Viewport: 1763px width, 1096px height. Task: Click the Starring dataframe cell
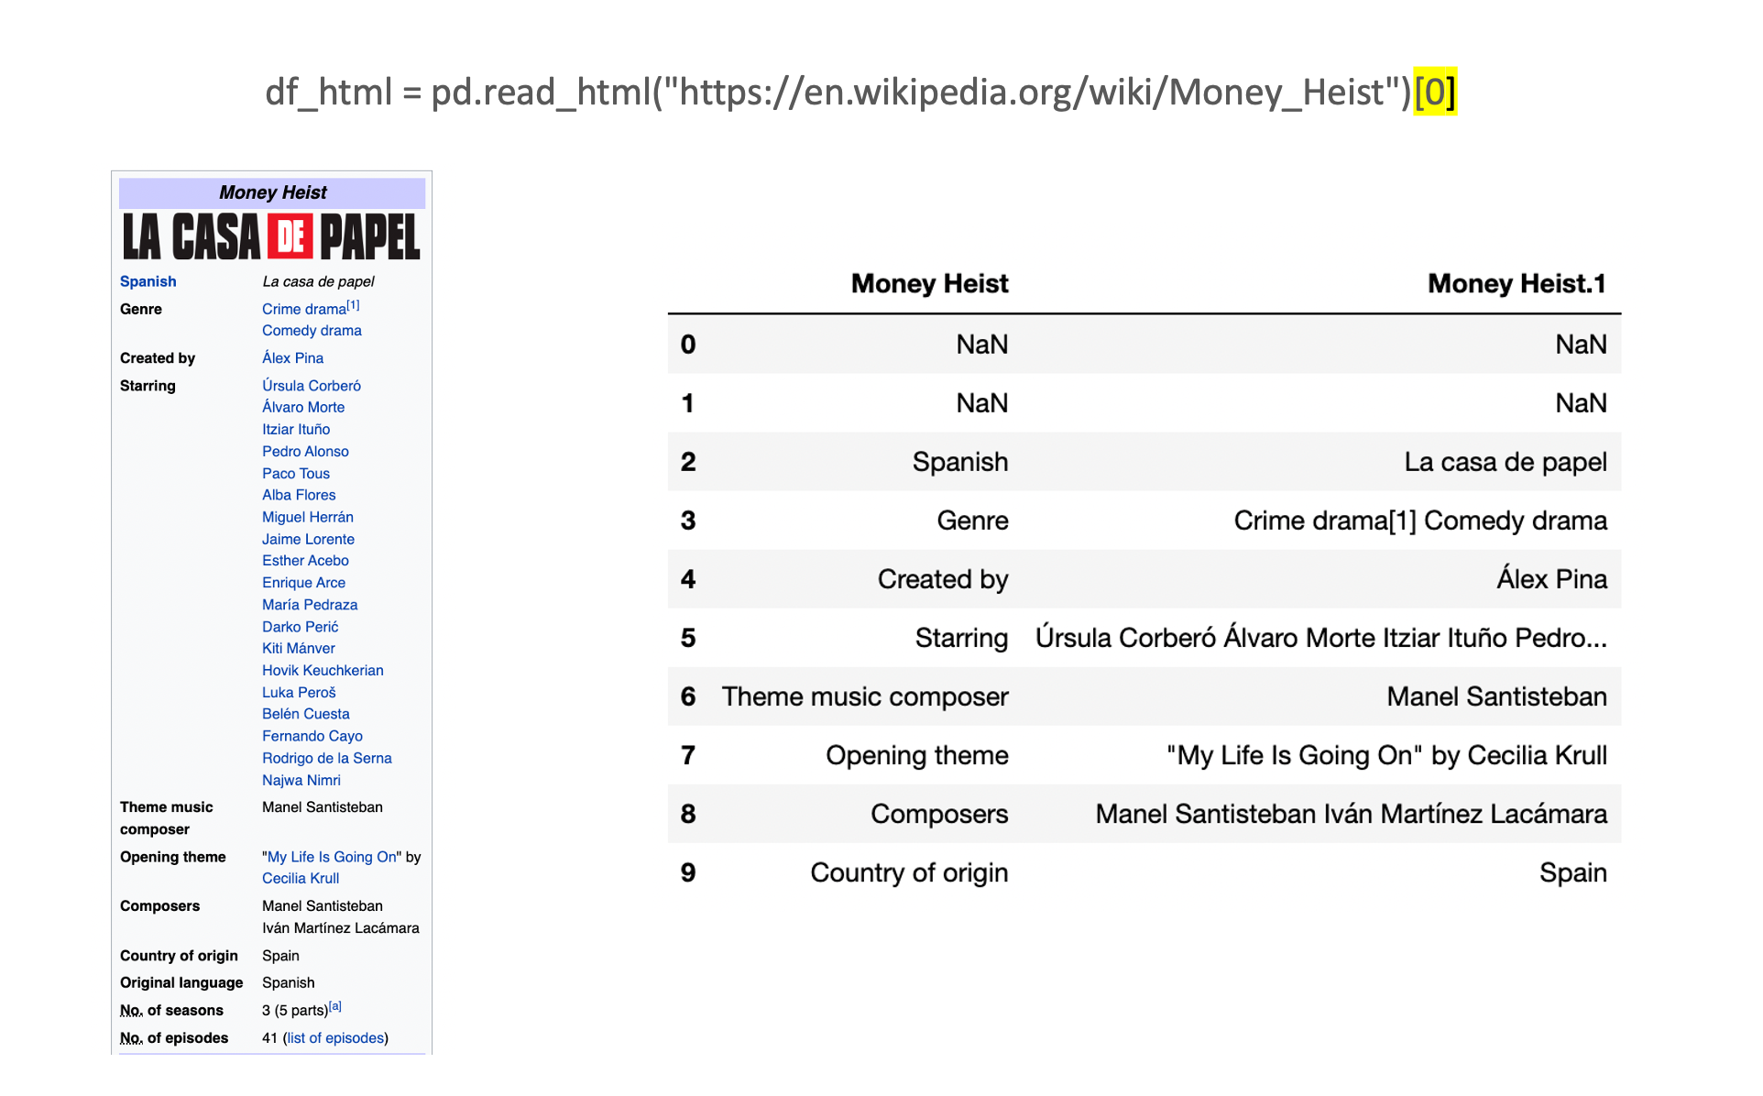(961, 638)
